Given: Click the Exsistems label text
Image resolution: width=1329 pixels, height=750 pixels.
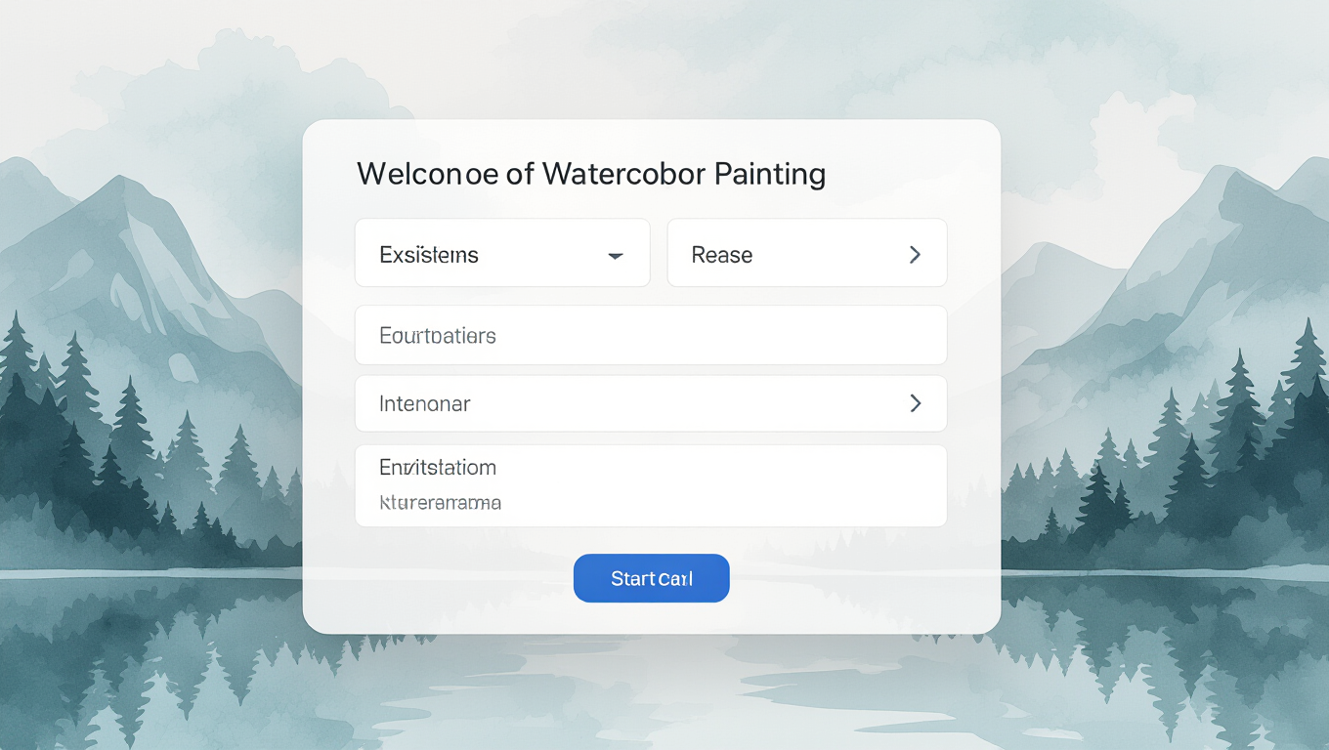Looking at the screenshot, I should click(x=429, y=255).
